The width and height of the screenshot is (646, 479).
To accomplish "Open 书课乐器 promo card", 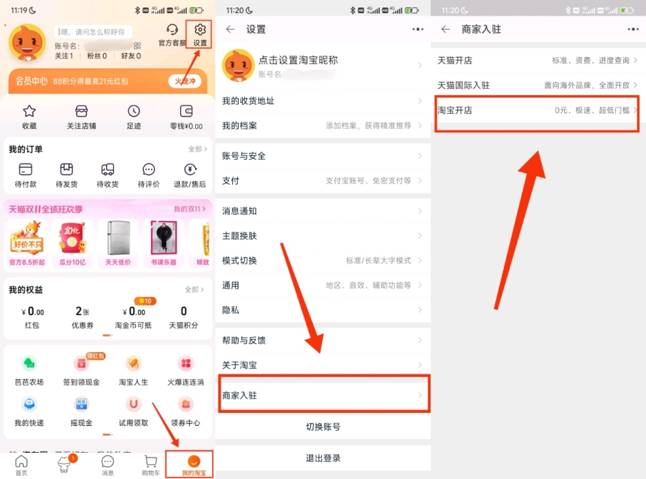I will [163, 243].
